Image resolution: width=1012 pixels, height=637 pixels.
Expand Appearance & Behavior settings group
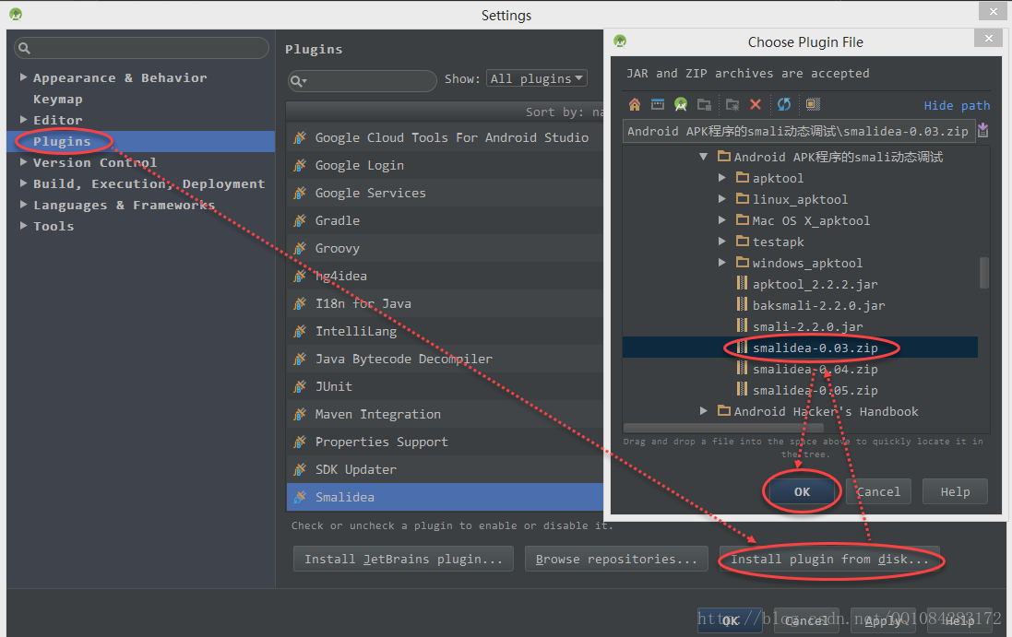[23, 77]
